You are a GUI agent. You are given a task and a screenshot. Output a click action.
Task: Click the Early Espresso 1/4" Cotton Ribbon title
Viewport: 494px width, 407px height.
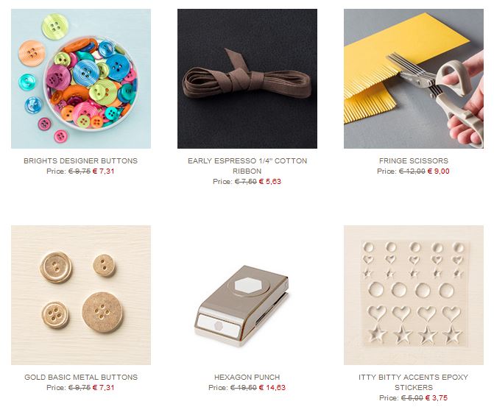(247, 166)
